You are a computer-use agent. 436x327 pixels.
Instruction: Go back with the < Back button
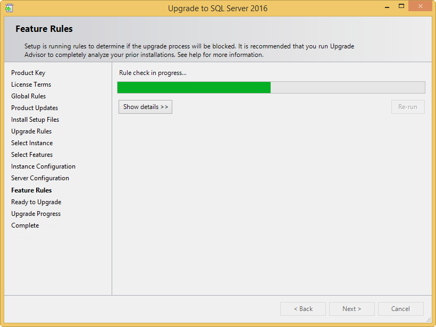[x=303, y=309]
